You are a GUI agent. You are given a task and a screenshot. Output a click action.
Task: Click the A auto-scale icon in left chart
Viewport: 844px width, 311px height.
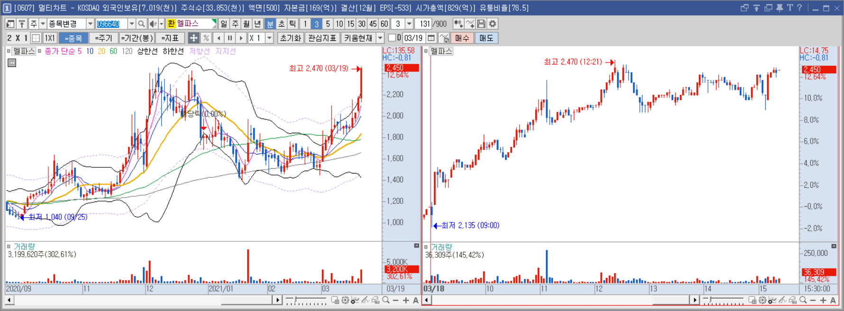point(416,300)
